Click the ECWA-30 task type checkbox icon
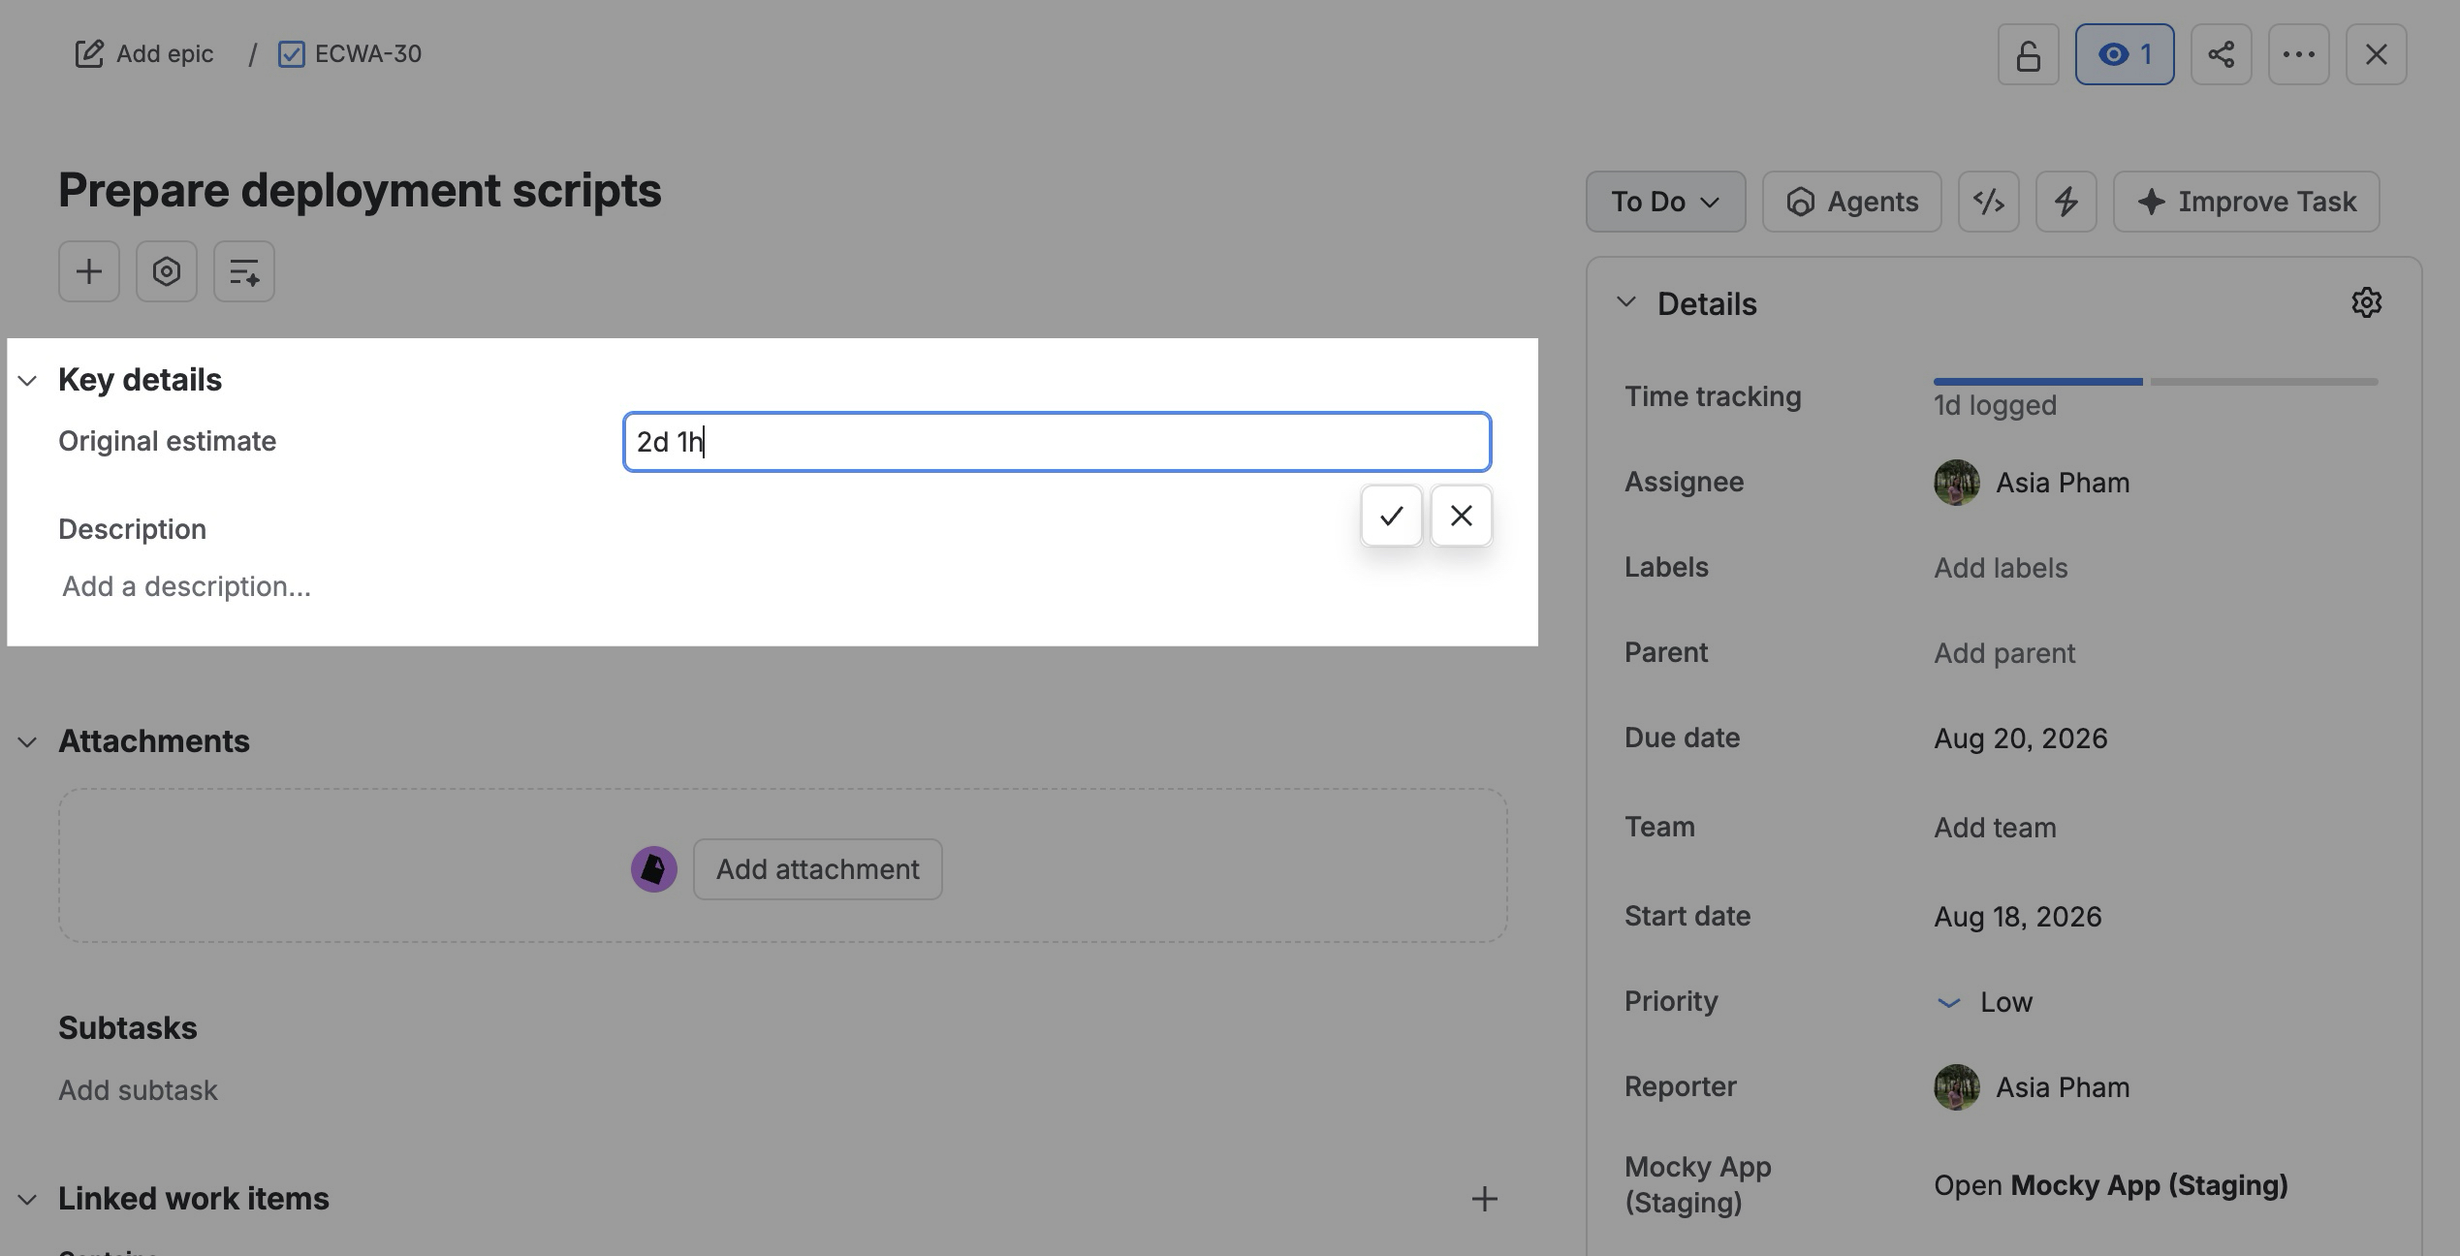This screenshot has height=1256, width=2460. click(291, 54)
